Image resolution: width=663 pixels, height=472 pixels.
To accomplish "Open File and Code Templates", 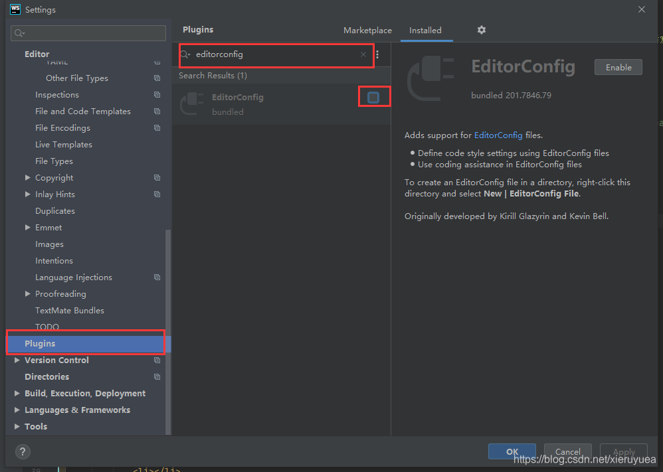I will point(83,111).
